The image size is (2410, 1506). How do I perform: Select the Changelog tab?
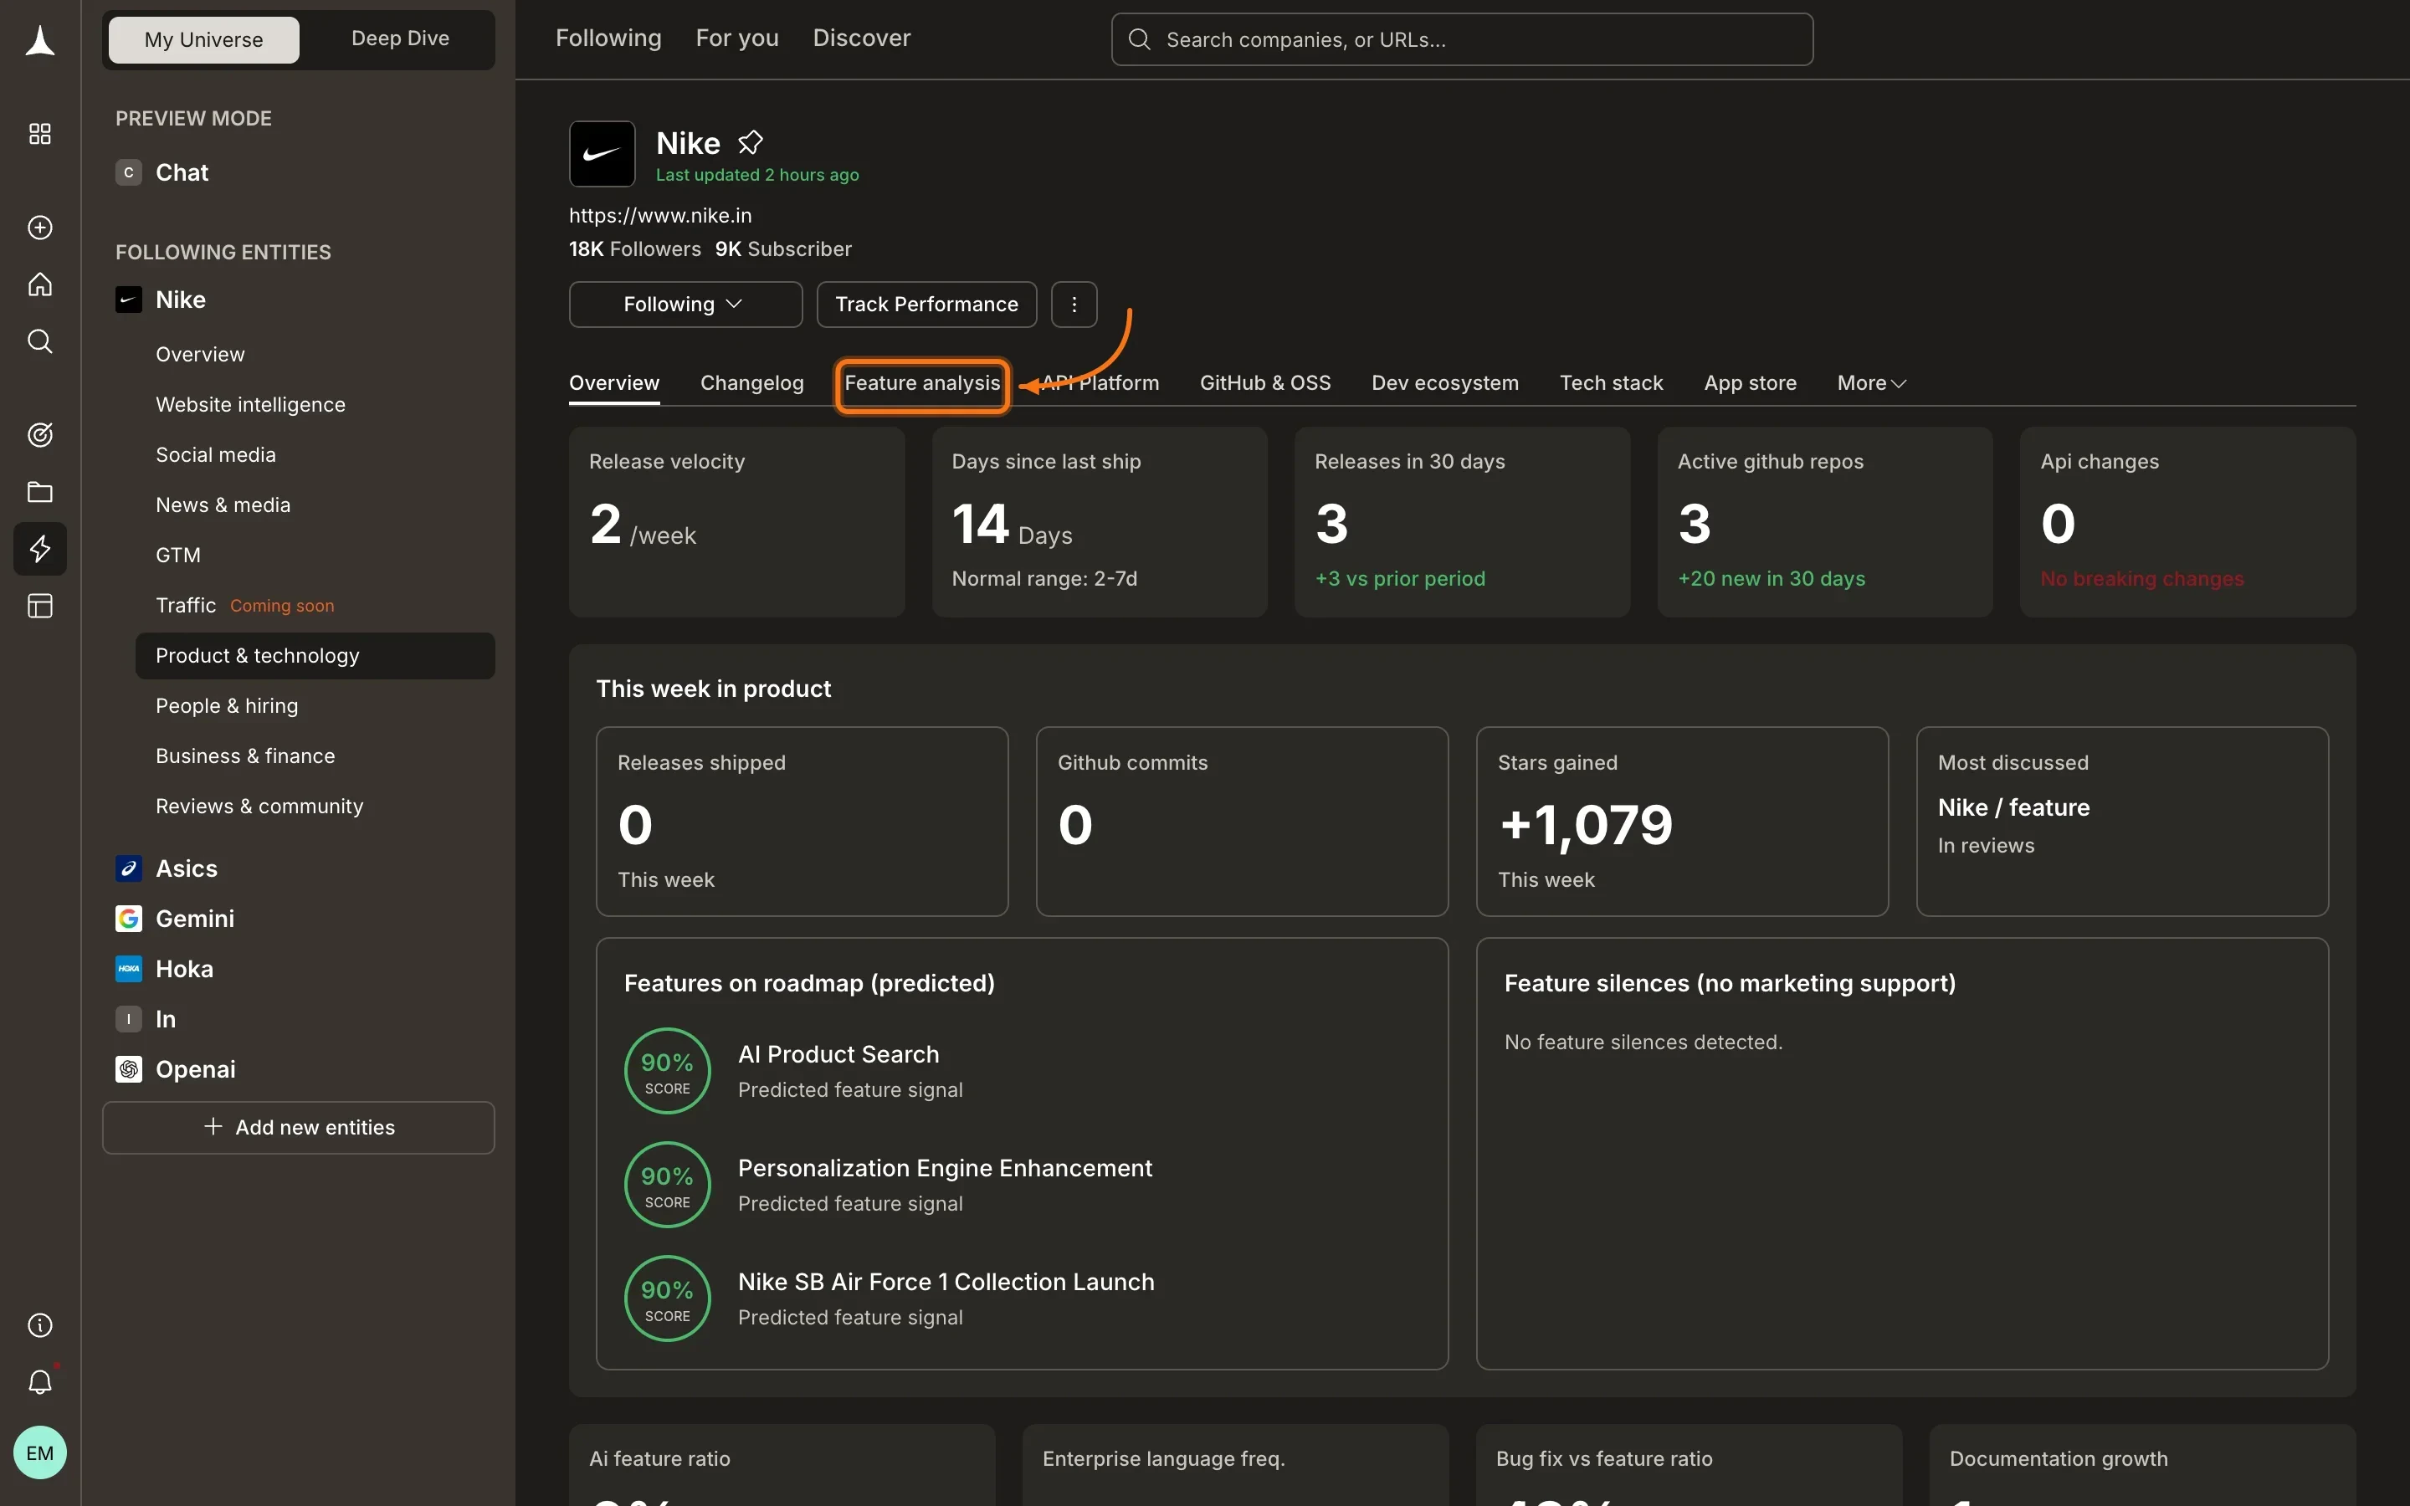(752, 383)
